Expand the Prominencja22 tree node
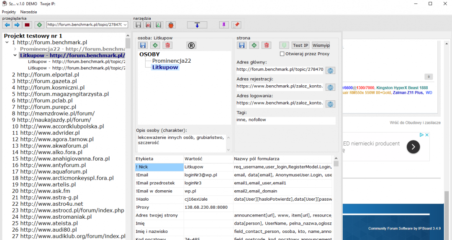This screenshot has height=240, width=452. [15, 49]
